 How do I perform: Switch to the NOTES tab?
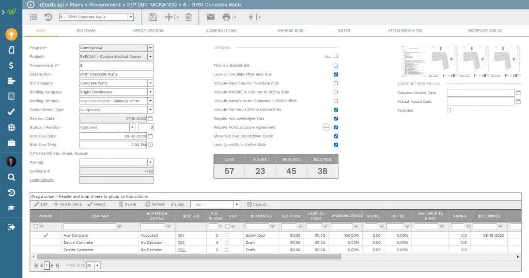click(x=344, y=30)
